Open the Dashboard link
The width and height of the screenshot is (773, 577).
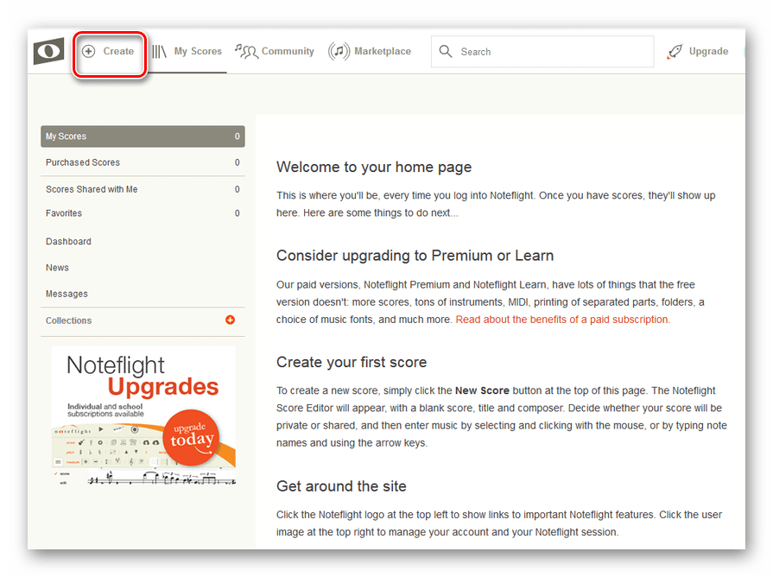click(68, 242)
